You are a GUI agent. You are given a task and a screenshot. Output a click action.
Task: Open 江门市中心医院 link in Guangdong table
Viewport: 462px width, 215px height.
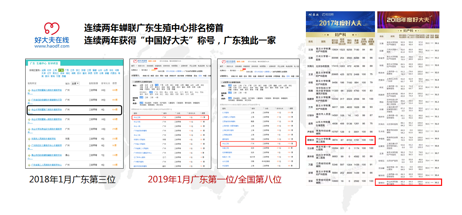pos(139,157)
